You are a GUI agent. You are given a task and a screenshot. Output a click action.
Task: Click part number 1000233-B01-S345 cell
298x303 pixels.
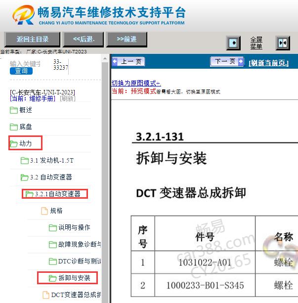click(205, 285)
